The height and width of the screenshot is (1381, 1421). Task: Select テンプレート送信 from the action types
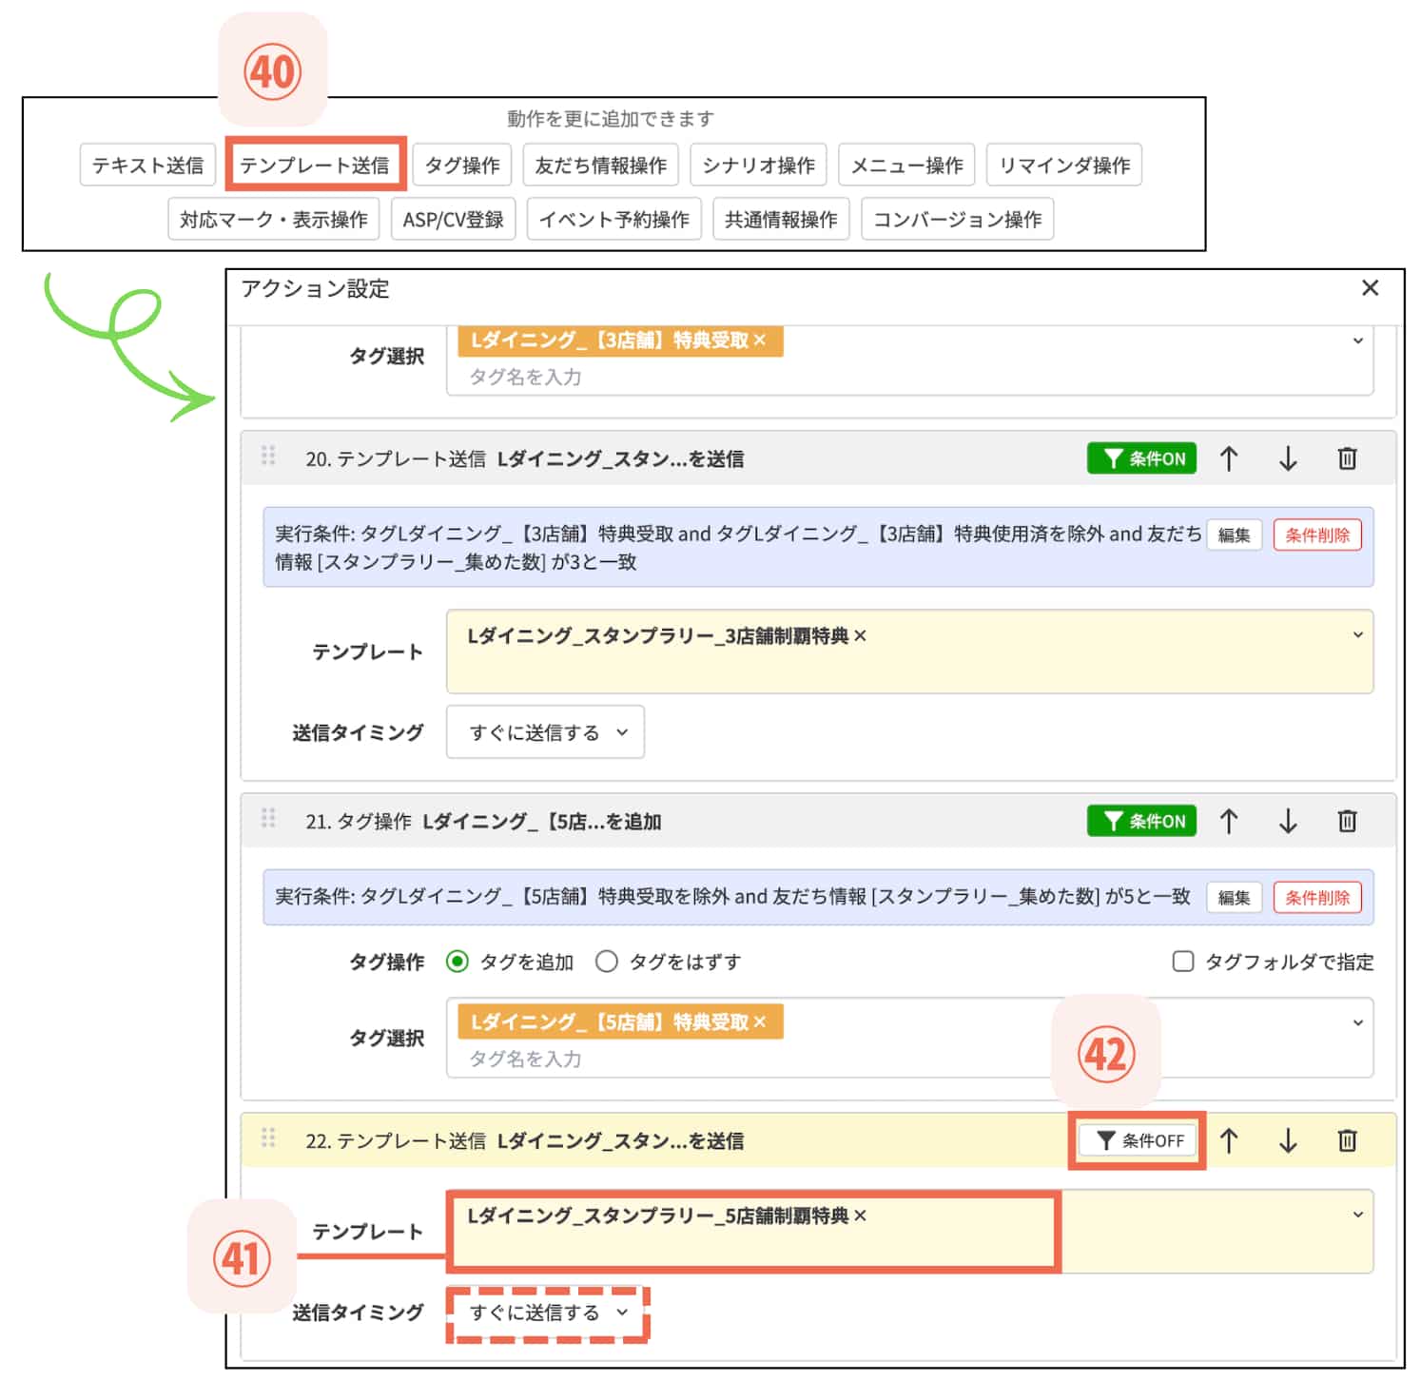[317, 164]
